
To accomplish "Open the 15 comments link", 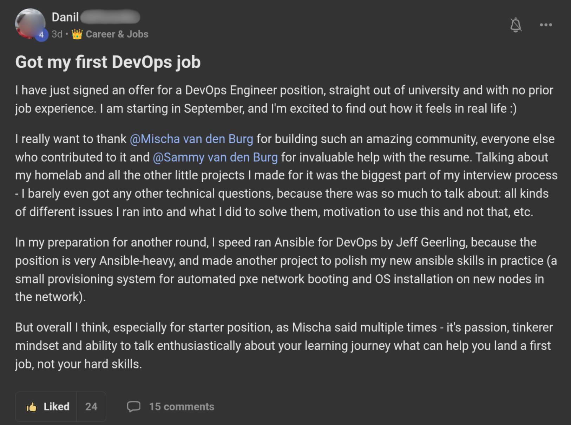I will 182,407.
